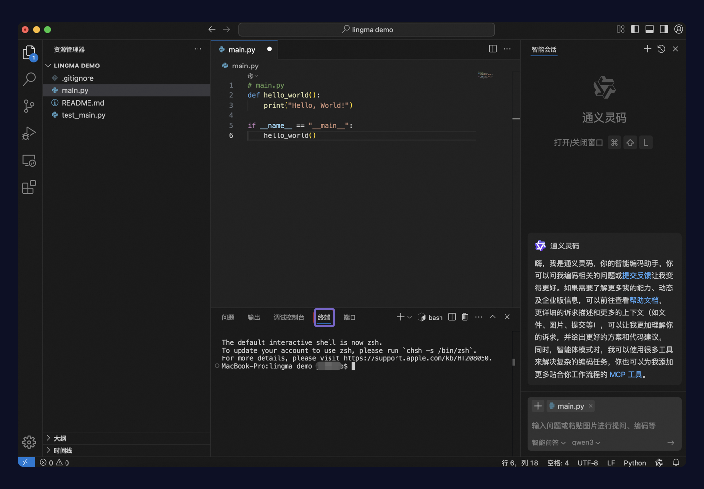Open .gitignore in explorer
704x489 pixels.
(x=127, y=78)
